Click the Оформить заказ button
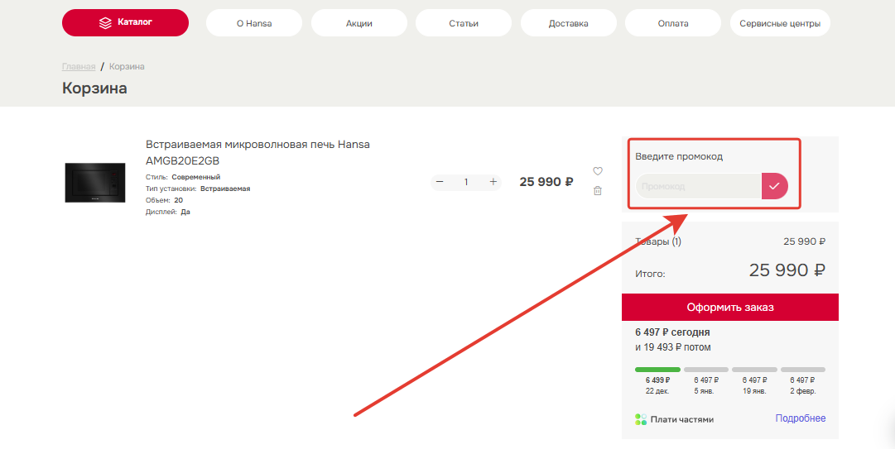895x449 pixels. point(730,307)
